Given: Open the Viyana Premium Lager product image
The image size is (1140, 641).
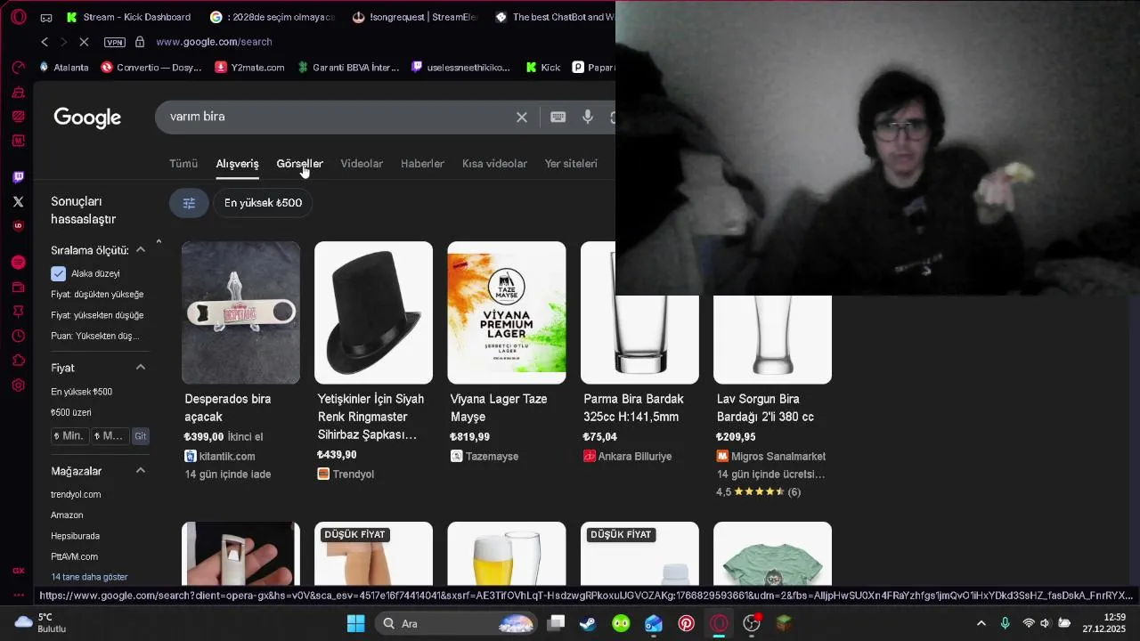Looking at the screenshot, I should click(507, 312).
